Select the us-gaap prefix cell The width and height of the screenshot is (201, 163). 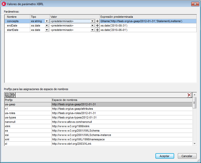pos(28,104)
